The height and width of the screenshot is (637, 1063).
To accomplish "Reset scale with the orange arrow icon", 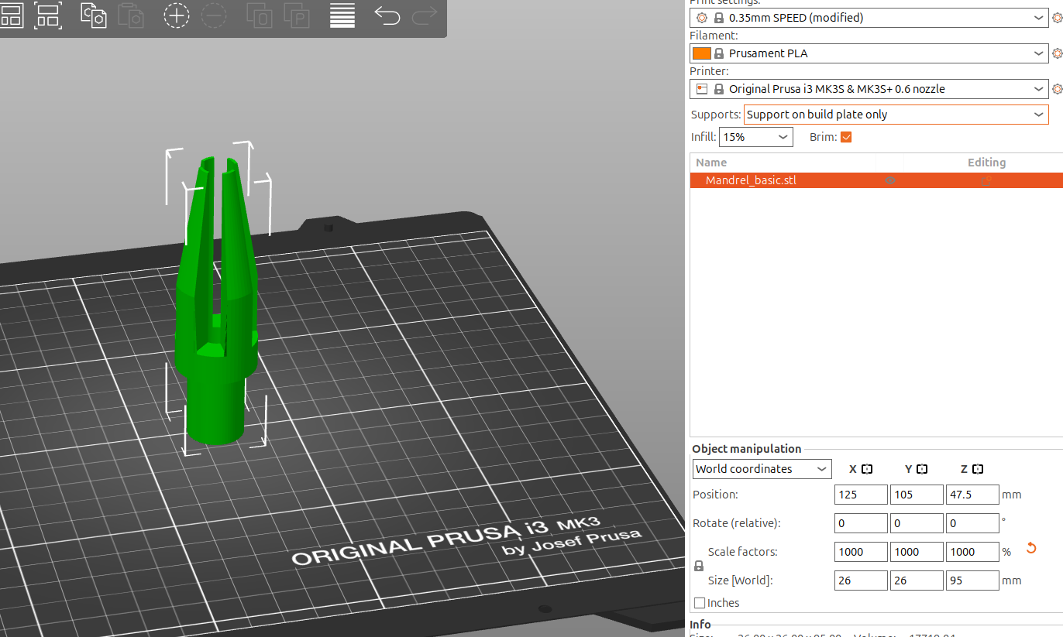I will click(1031, 548).
